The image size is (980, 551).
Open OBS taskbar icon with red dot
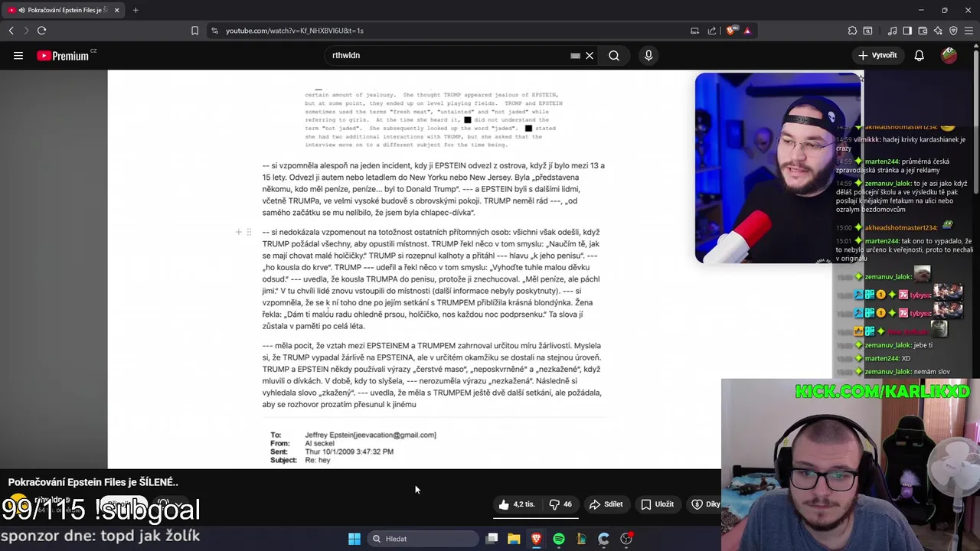(626, 539)
